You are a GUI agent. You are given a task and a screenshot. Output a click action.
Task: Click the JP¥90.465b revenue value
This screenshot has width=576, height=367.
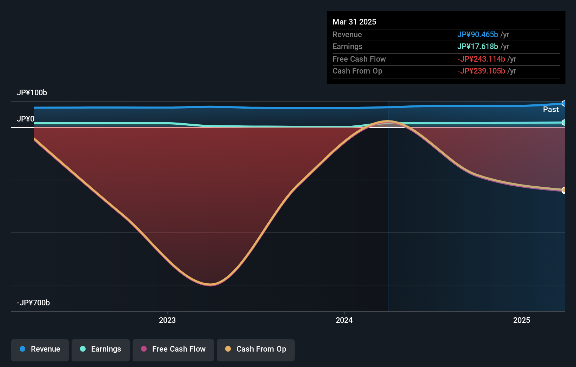coord(478,34)
